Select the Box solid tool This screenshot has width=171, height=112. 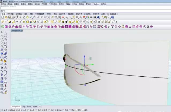2,53
